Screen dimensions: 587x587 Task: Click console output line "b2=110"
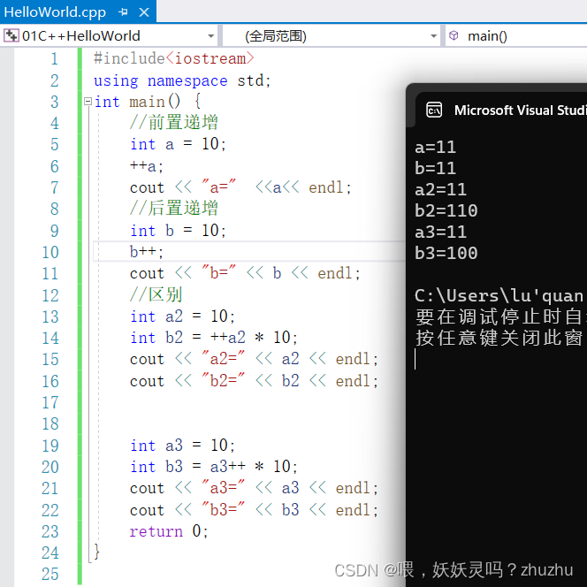click(446, 210)
